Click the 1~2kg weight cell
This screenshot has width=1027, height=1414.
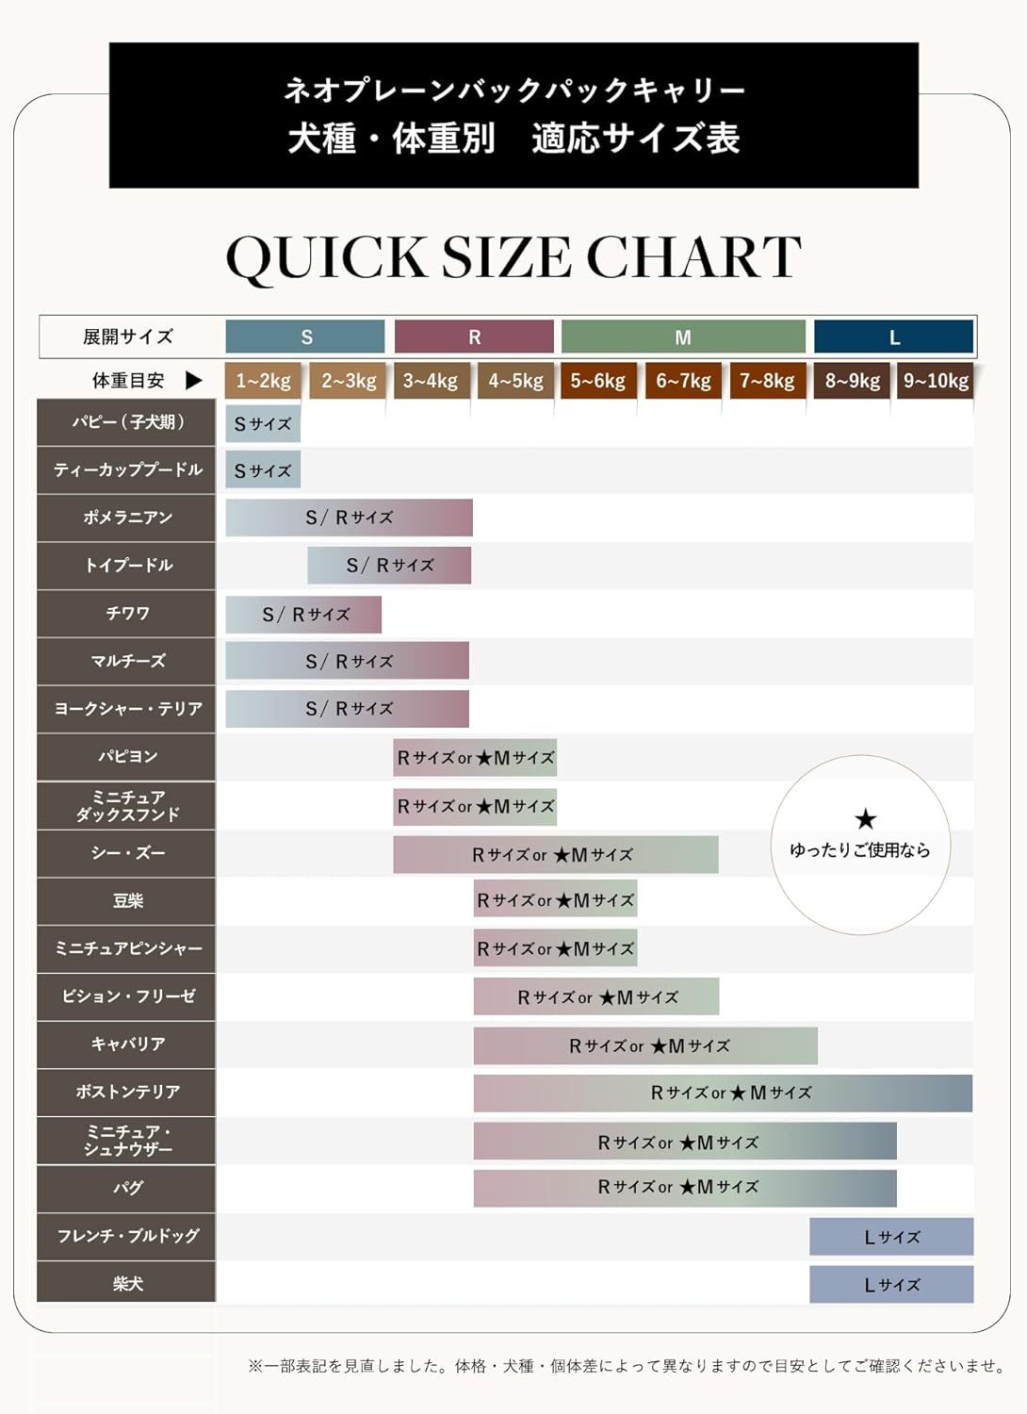(263, 381)
